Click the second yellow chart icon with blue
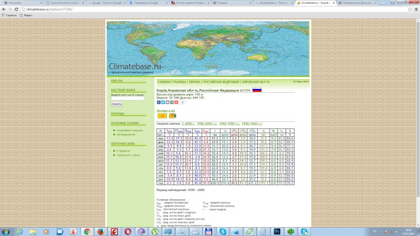This screenshot has width=420, height=236. [x=173, y=115]
